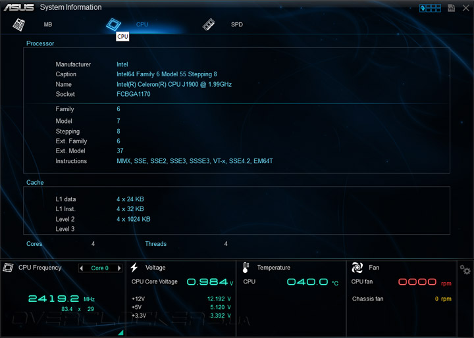Click the +12V reading 12.192 V
Image resolution: width=474 pixels, height=338 pixels.
(x=219, y=299)
